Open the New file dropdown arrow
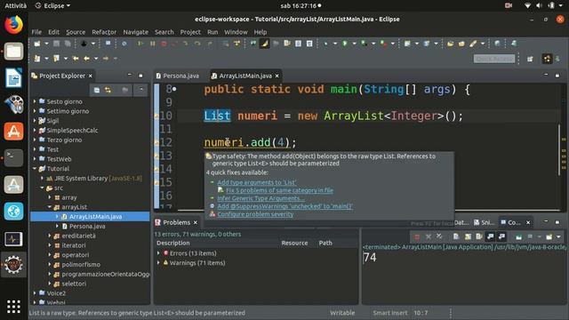 click(46, 44)
